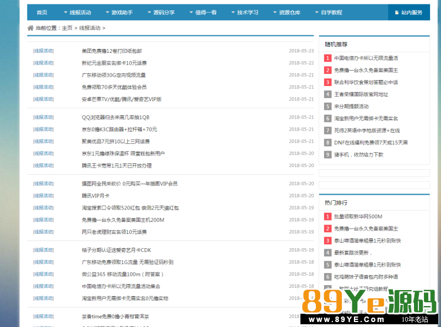Open 技术学习 navigation item

click(248, 12)
